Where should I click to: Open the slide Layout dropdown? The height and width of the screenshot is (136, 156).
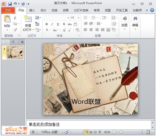point(38,18)
